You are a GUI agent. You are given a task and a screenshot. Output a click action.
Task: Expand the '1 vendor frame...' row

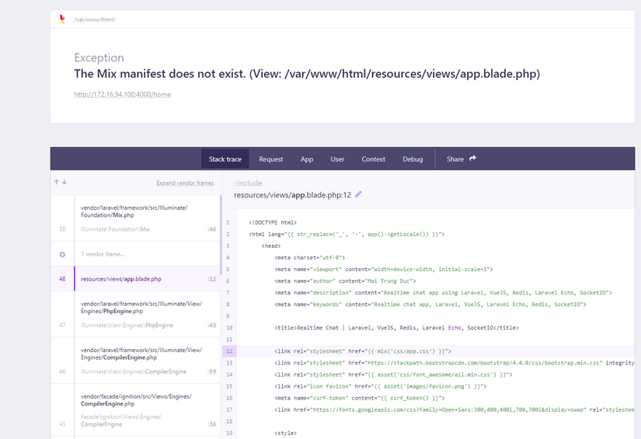[135, 254]
